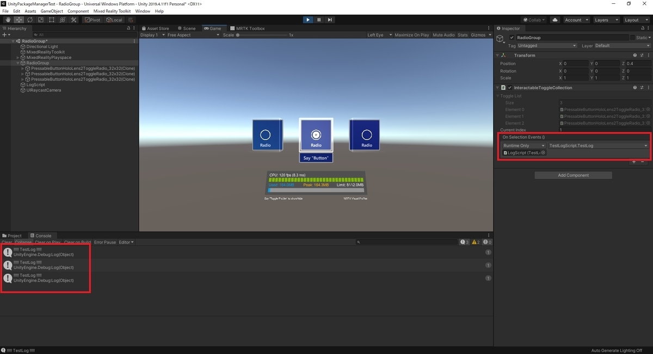Open Layout dropdown
This screenshot has height=354, width=653.
click(x=636, y=20)
